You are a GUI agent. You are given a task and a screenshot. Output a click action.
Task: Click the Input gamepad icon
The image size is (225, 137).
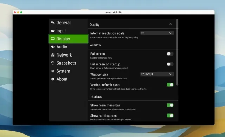coord(53,31)
